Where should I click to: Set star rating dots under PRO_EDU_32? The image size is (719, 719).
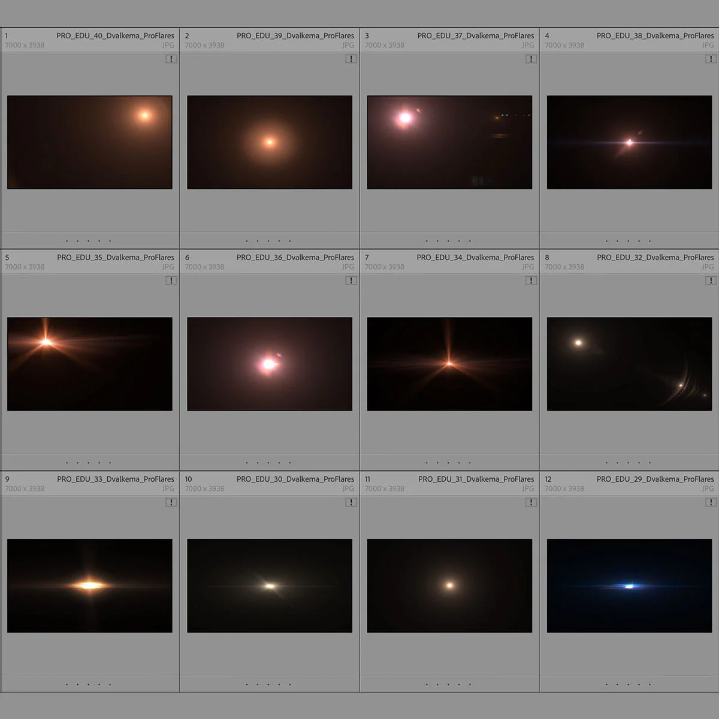click(x=627, y=463)
